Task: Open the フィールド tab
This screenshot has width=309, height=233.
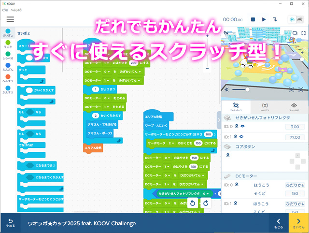Action: (x=294, y=107)
